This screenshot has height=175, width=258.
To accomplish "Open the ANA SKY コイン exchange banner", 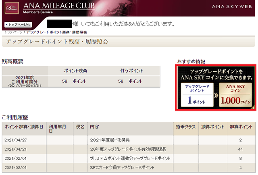I will pyautogui.click(x=216, y=87).
